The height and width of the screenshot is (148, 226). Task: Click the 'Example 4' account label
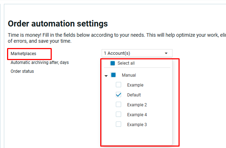coord(137,115)
